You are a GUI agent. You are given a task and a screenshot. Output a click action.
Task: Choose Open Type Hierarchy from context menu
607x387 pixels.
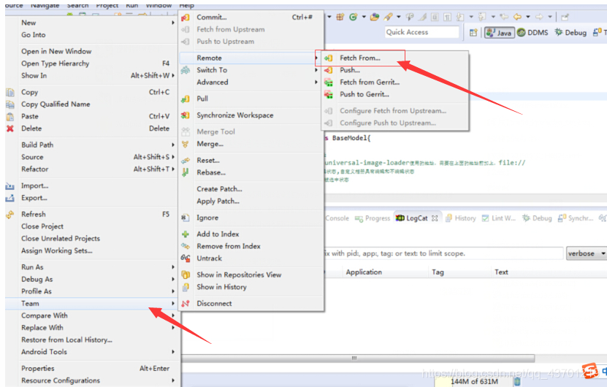tap(55, 64)
